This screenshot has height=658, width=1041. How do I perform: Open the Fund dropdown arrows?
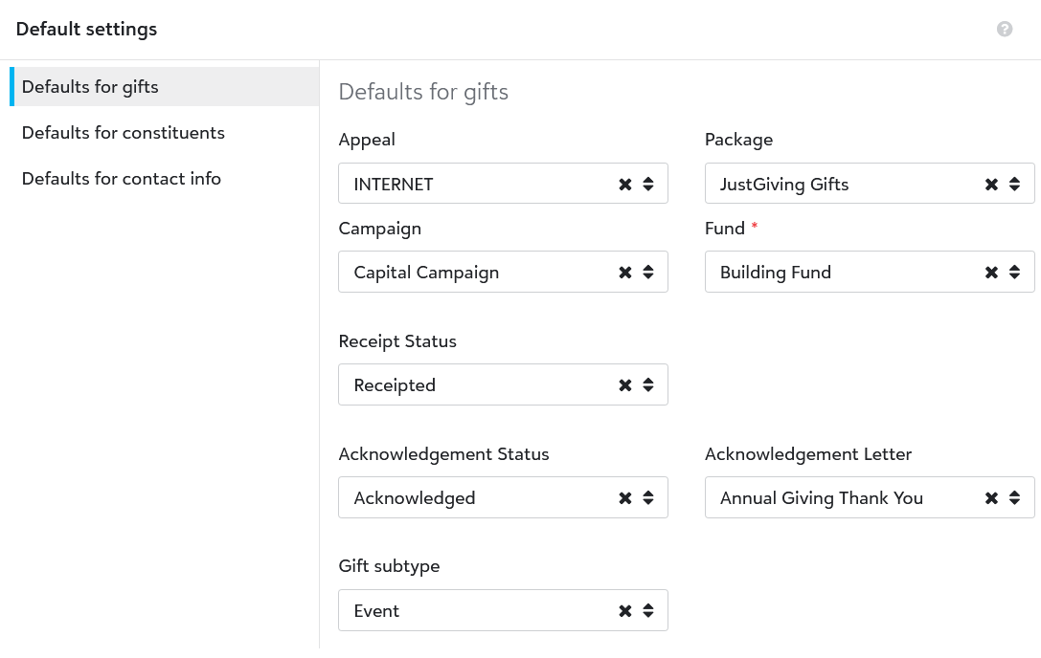click(1015, 273)
